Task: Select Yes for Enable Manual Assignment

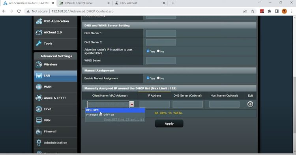Action: (148, 78)
